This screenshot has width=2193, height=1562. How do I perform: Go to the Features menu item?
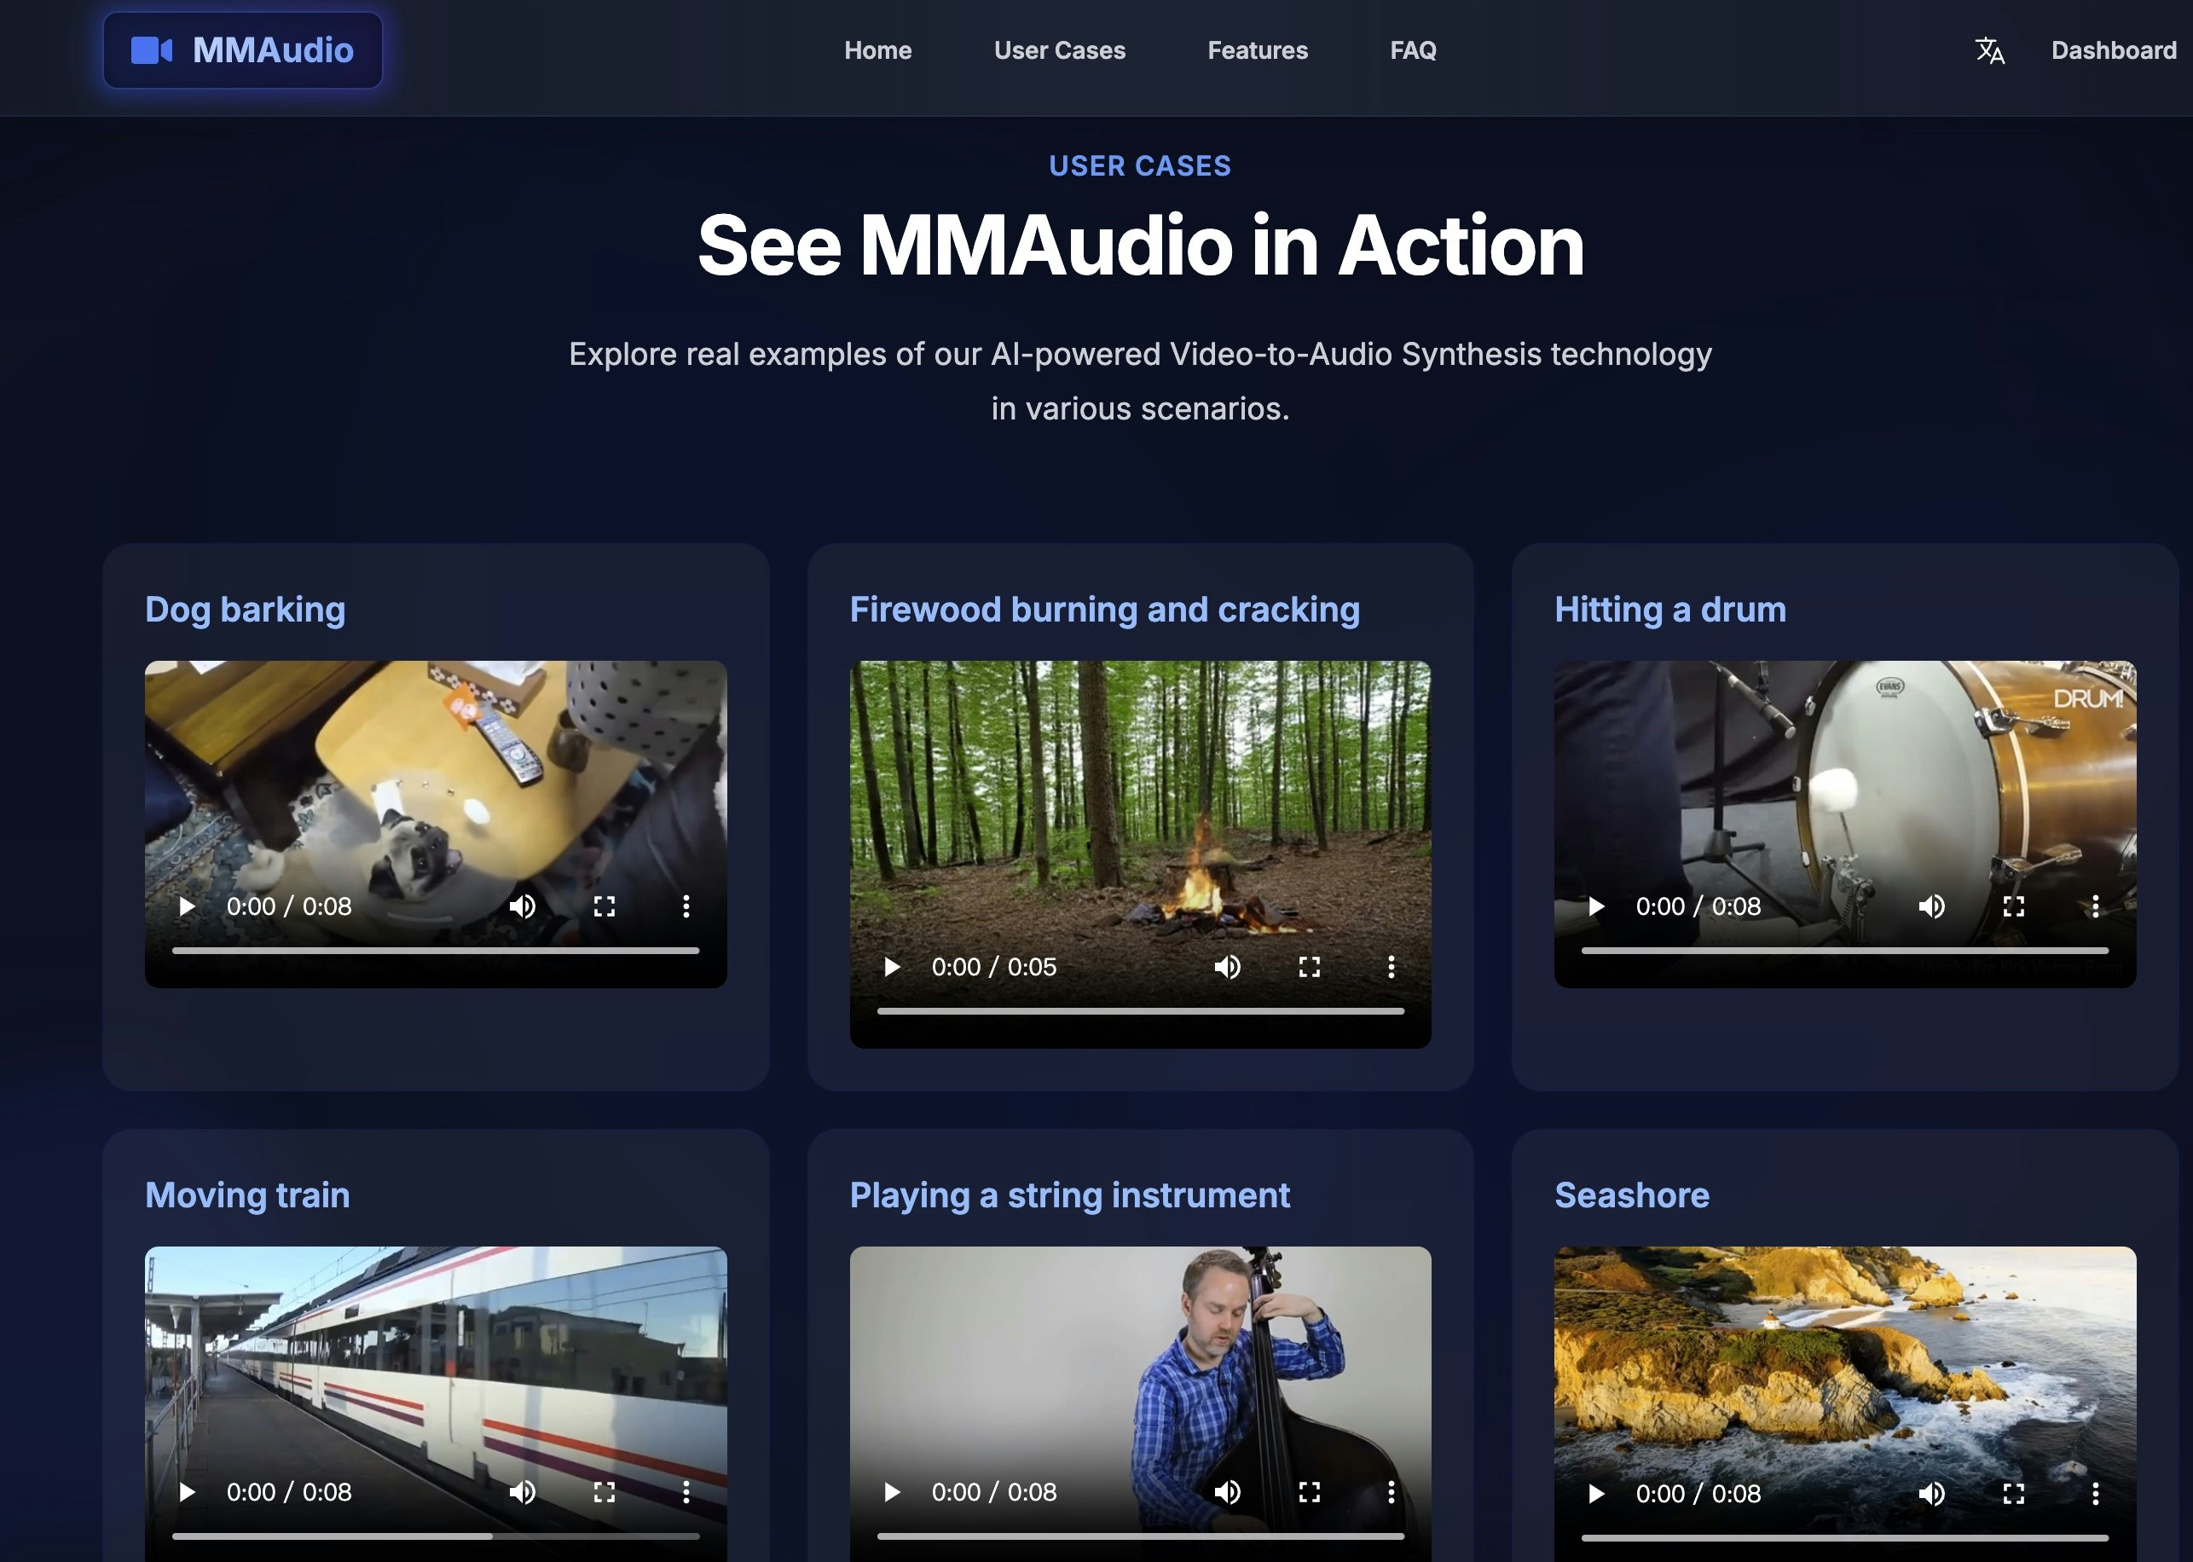point(1257,50)
